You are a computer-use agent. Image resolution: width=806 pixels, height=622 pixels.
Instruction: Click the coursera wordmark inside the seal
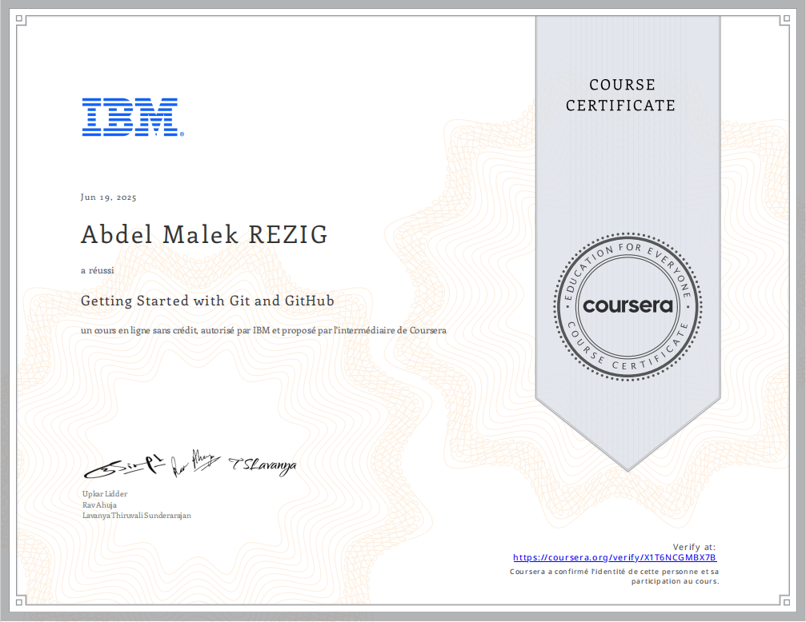[x=627, y=305]
